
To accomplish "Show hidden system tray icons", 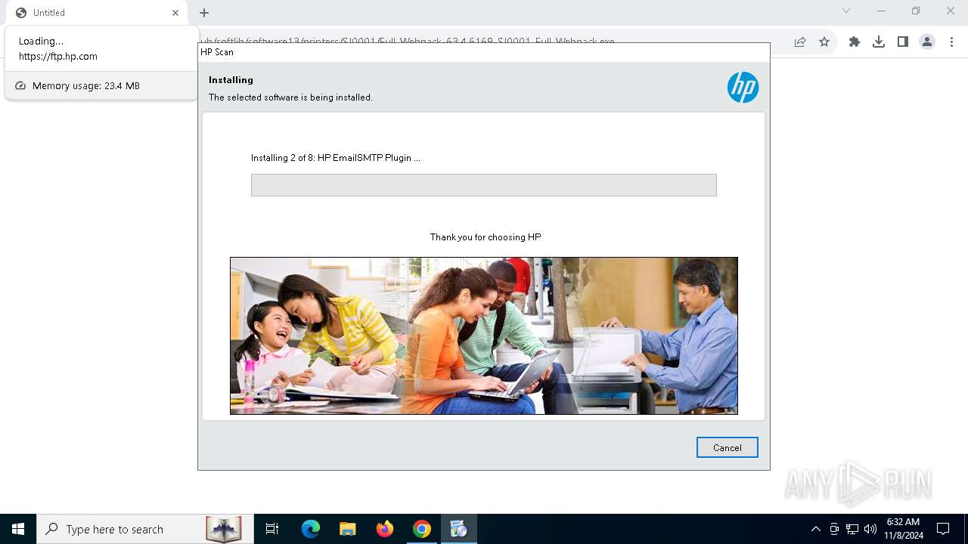I will 815,529.
